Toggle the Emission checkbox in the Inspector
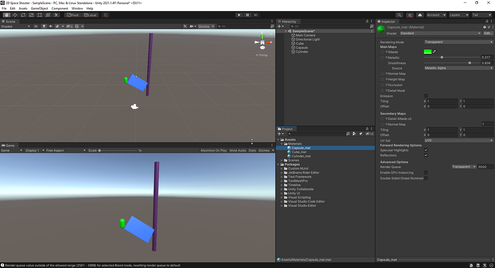The image size is (495, 268). pos(426,95)
